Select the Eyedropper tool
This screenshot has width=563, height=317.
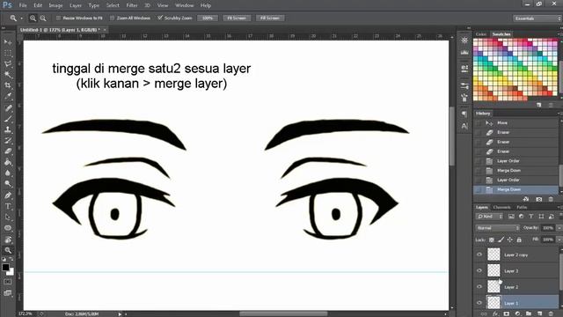(8, 96)
